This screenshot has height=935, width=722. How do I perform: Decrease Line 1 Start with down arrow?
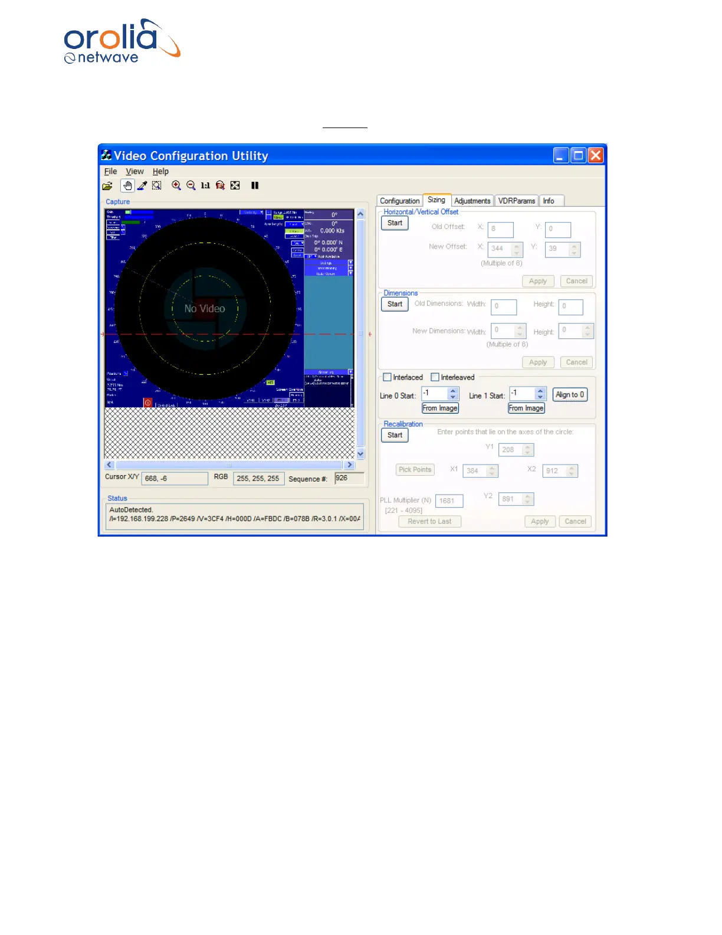pyautogui.click(x=540, y=397)
